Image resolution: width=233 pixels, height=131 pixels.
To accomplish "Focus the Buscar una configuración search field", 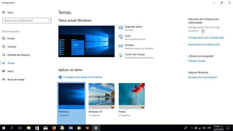I will (27, 20).
